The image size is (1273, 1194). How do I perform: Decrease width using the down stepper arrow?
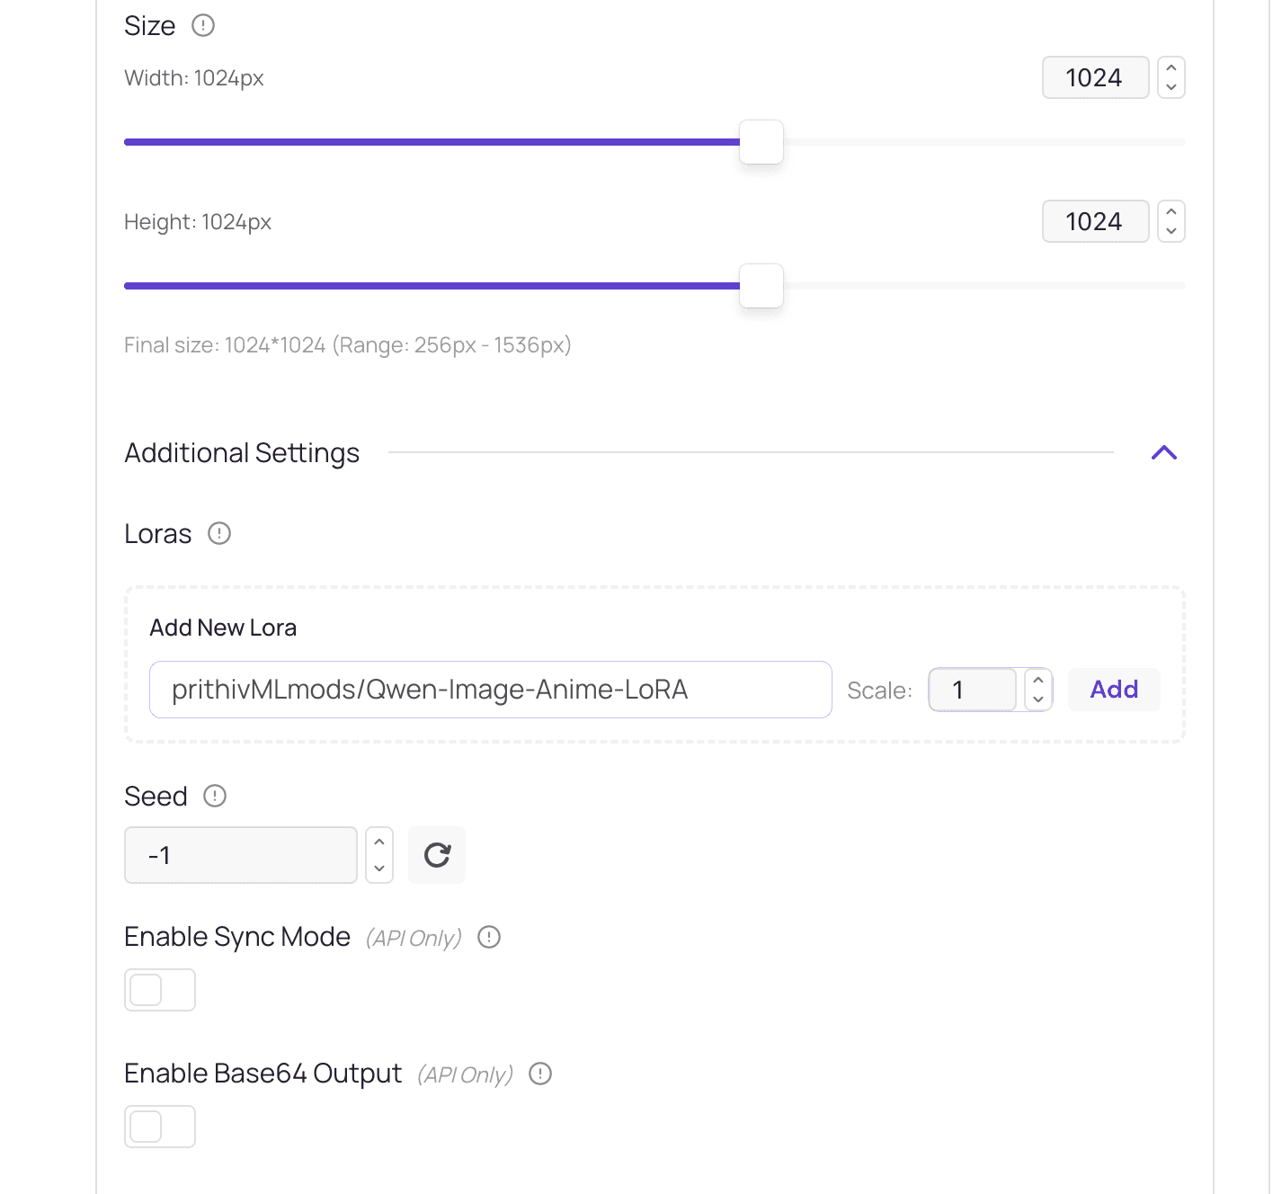1171,87
